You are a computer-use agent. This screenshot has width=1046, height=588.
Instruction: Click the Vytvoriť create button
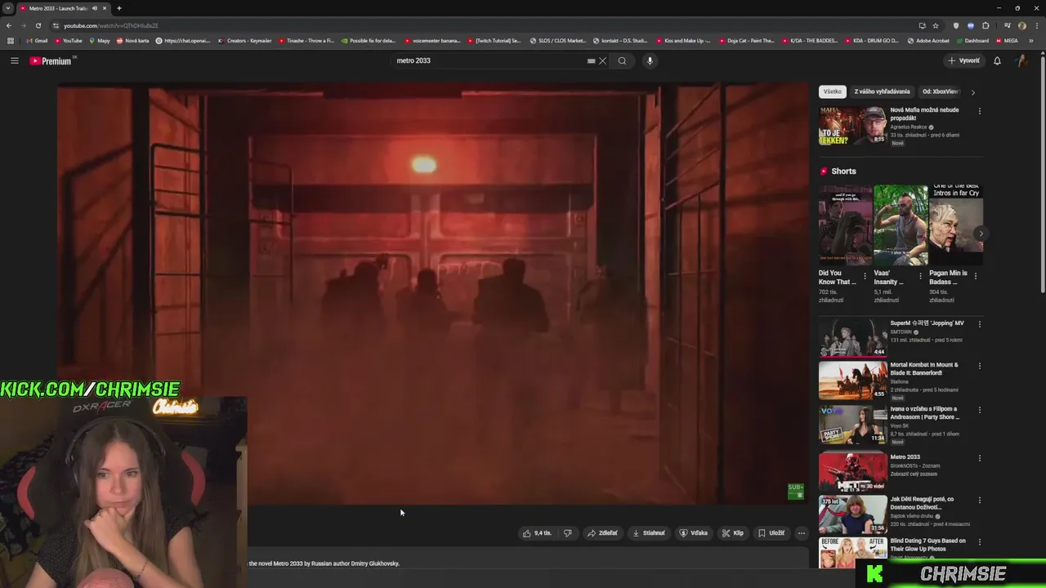pos(963,60)
